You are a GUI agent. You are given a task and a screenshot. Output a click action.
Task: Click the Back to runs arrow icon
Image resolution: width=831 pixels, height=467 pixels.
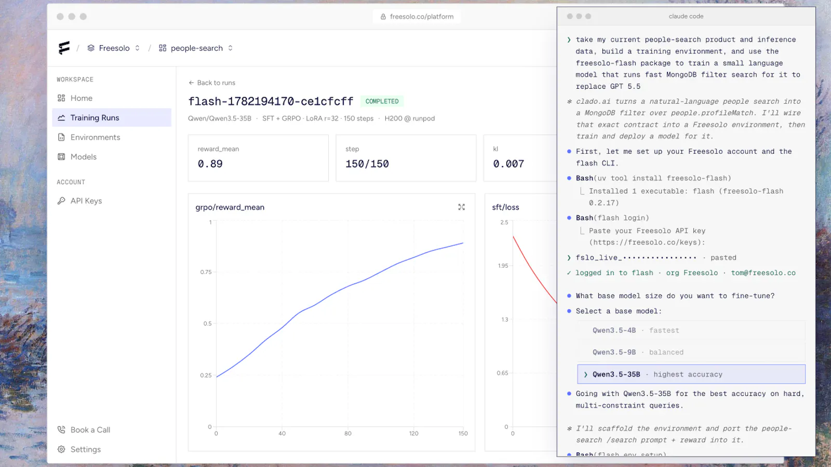point(191,83)
